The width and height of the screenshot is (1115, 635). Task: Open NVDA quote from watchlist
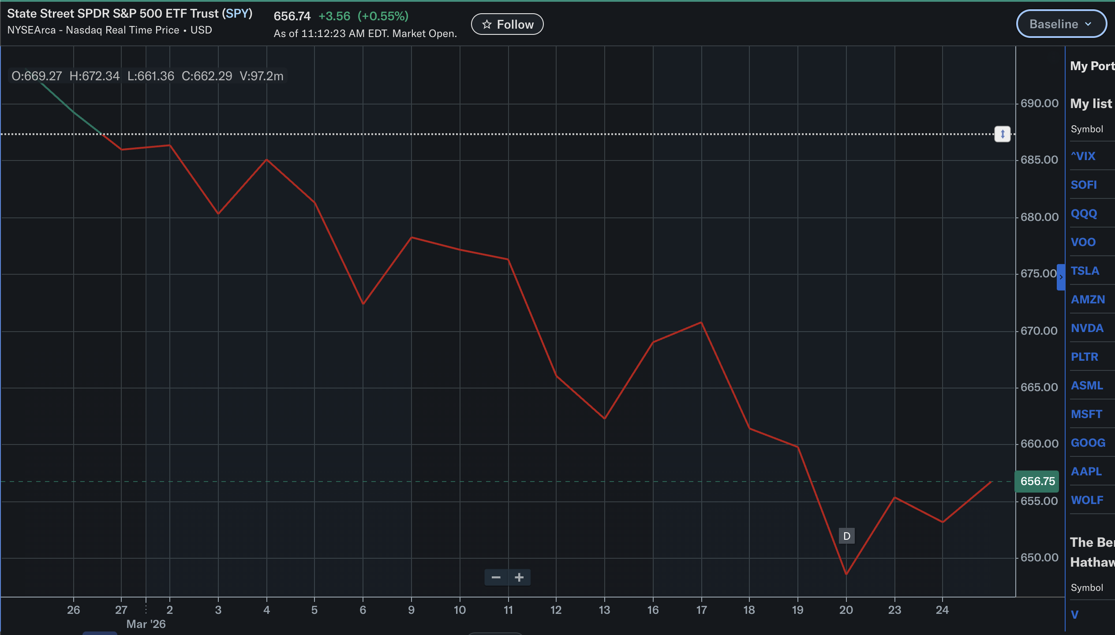point(1087,328)
